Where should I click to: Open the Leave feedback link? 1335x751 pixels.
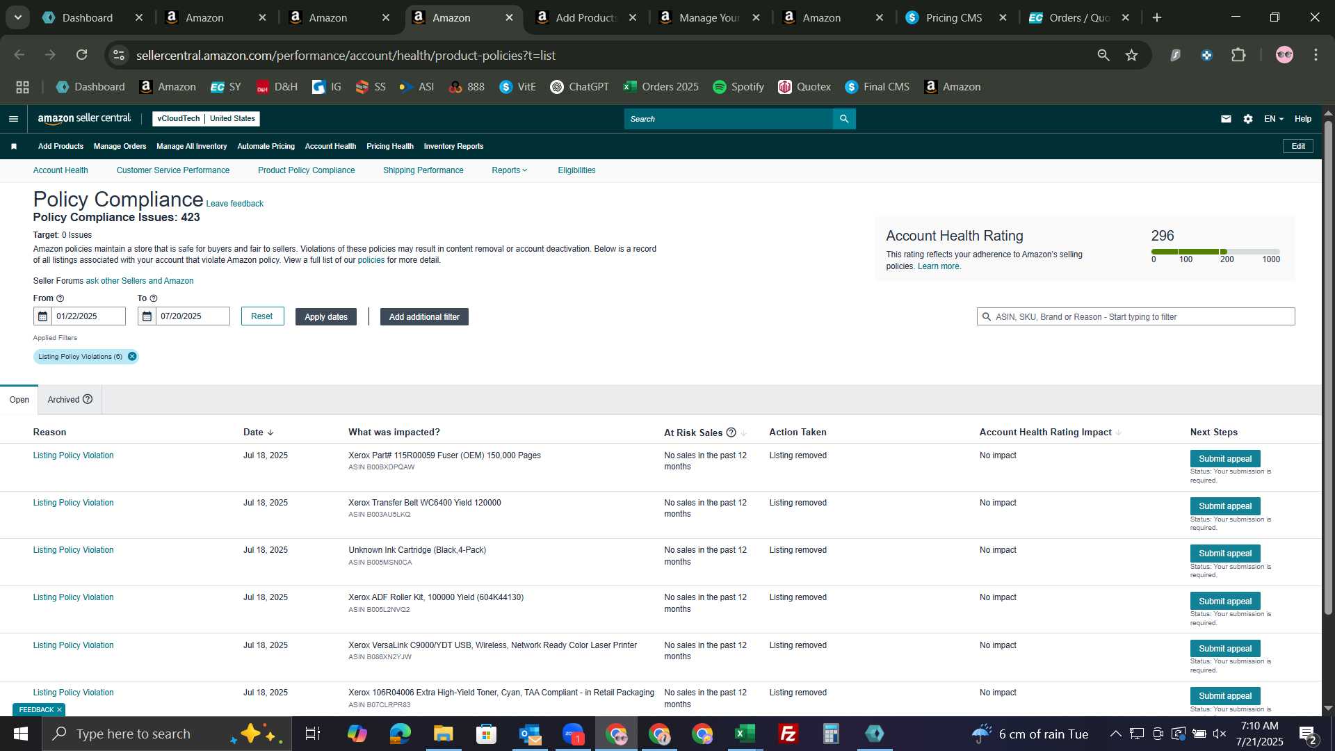point(235,204)
